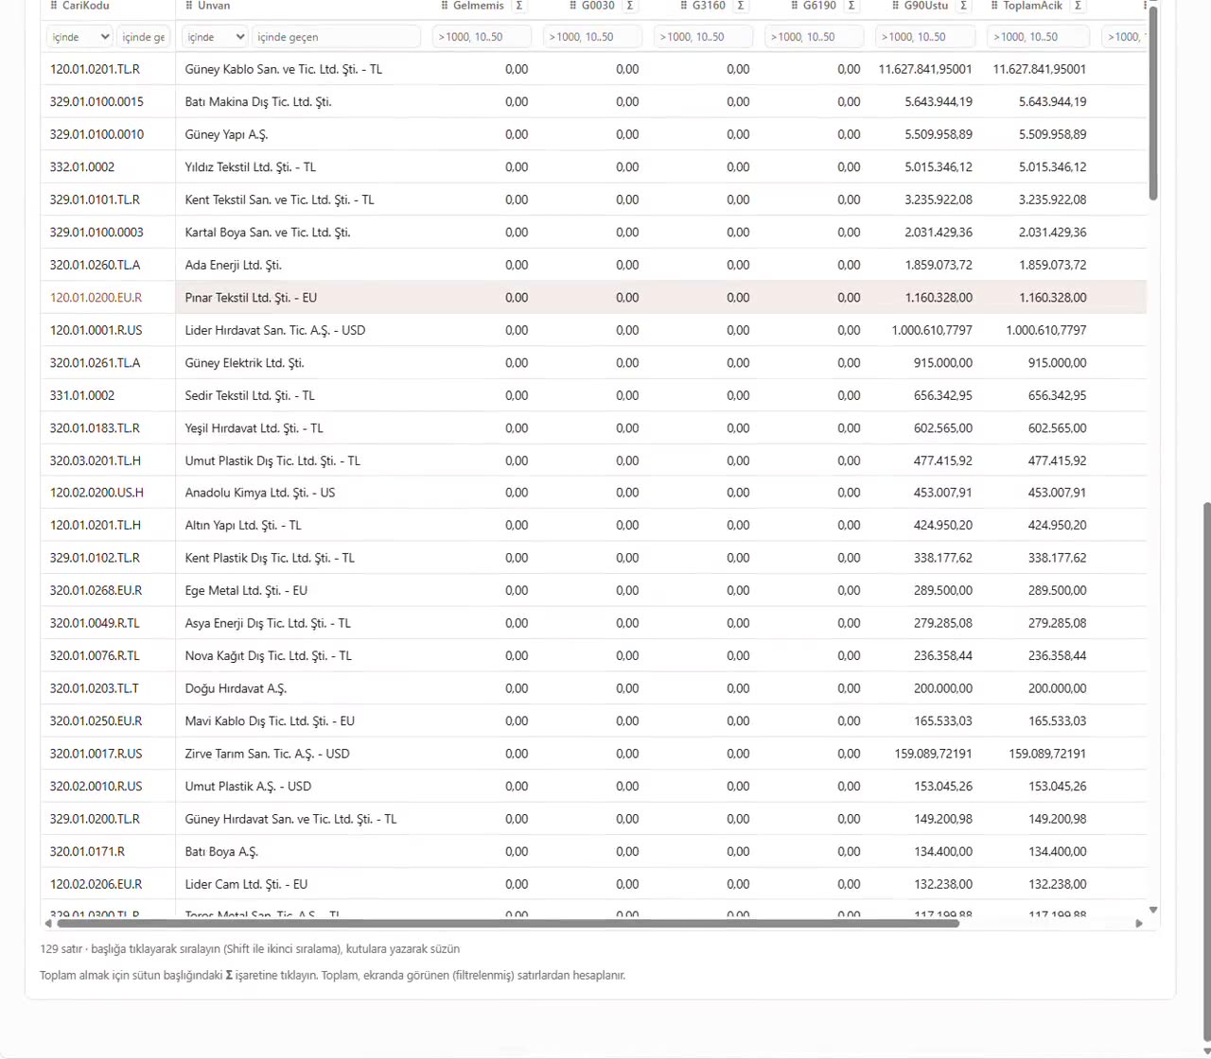
Task: Click the grip handle beside G90Ustu header
Action: [896, 6]
